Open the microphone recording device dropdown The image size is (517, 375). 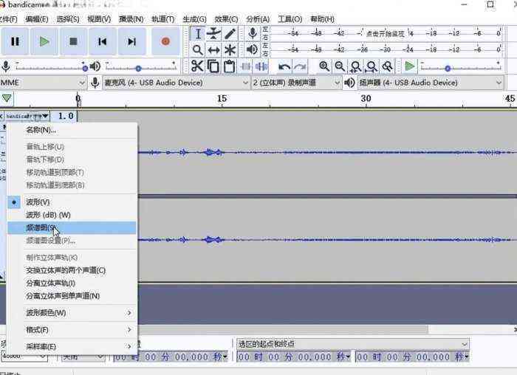(176, 83)
